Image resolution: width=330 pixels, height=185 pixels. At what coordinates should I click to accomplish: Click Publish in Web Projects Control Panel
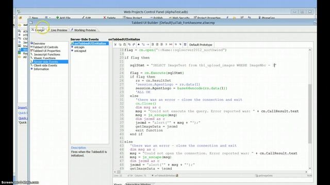156,18
